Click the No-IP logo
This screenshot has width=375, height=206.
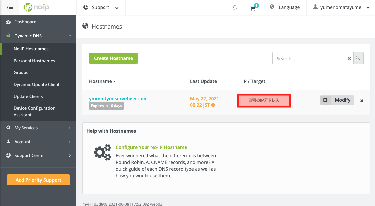(36, 7)
